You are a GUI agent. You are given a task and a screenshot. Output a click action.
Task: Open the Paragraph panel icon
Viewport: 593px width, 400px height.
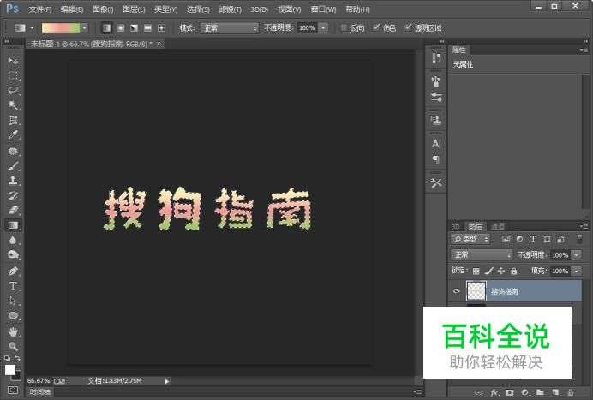point(436,159)
